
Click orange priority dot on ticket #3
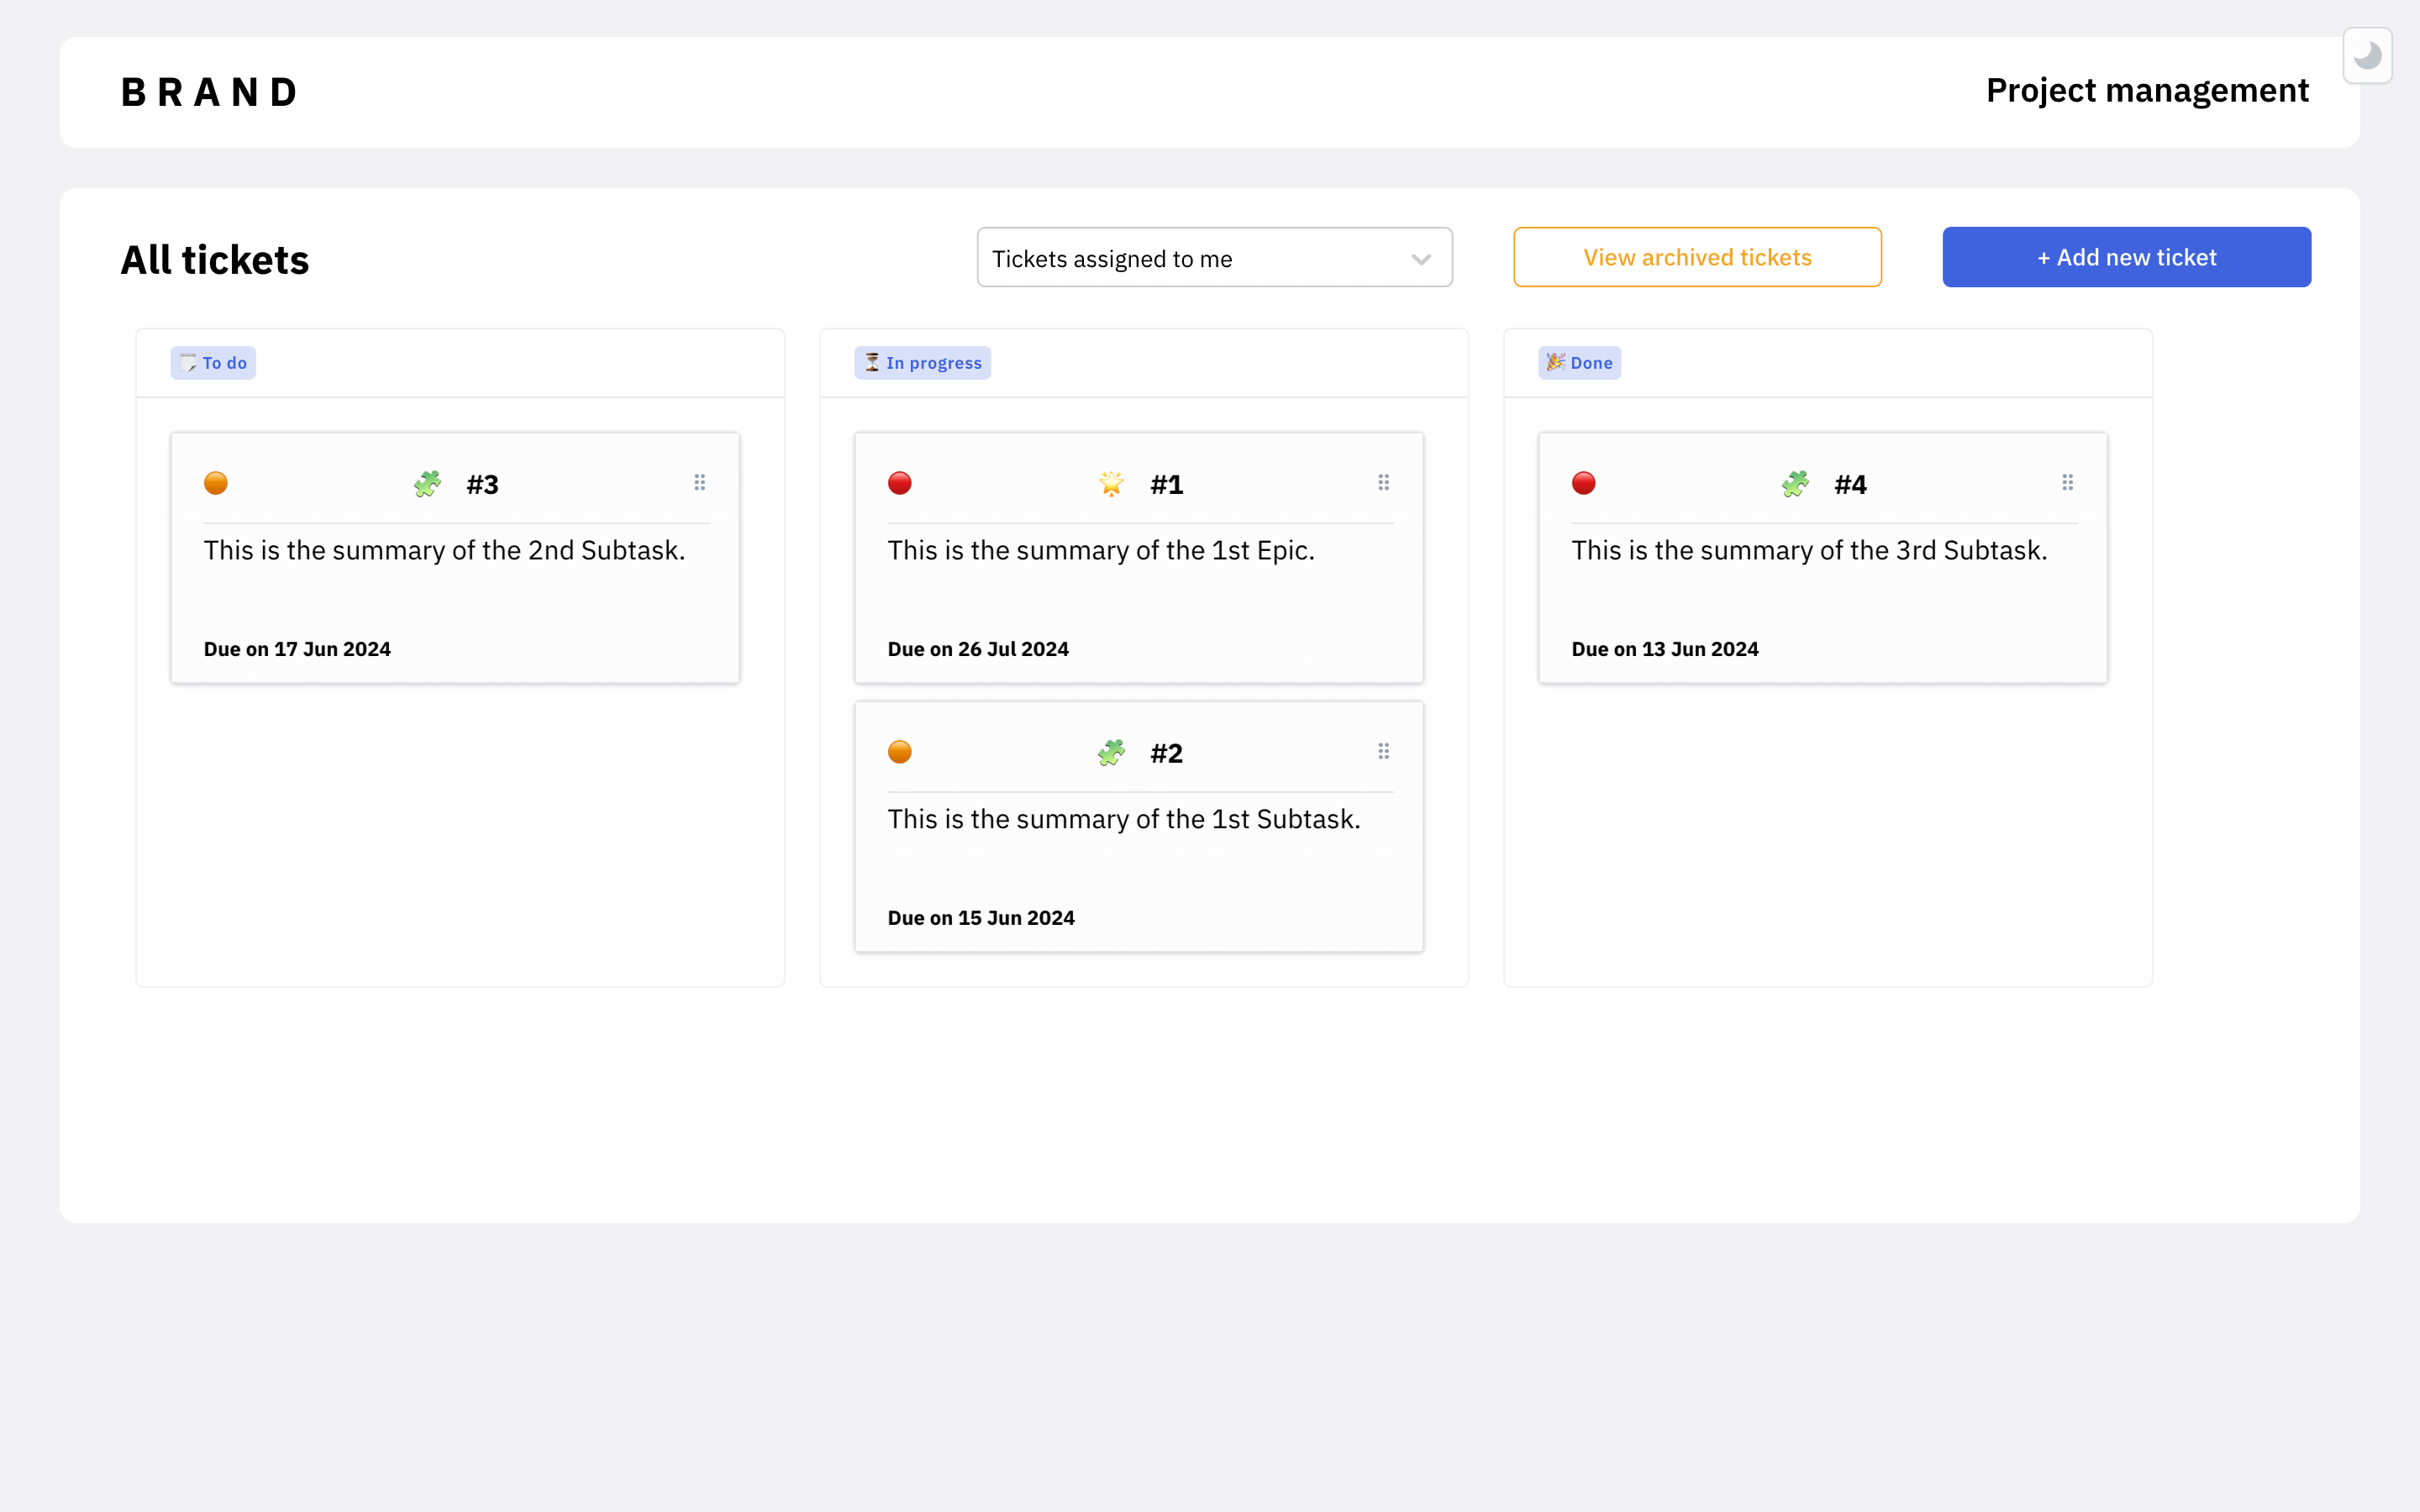pyautogui.click(x=215, y=484)
